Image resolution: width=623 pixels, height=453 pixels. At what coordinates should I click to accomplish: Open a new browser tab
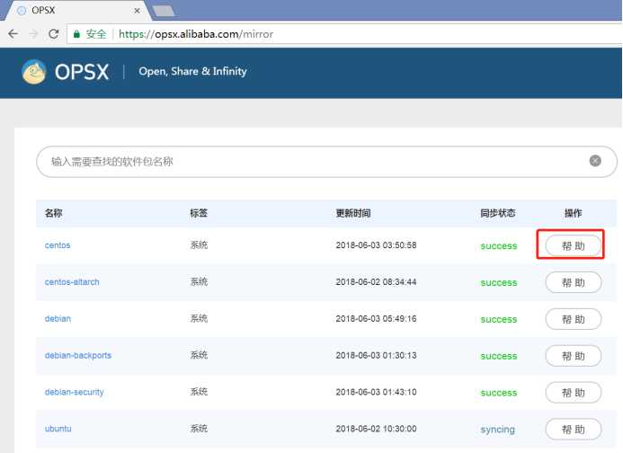pyautogui.click(x=164, y=11)
